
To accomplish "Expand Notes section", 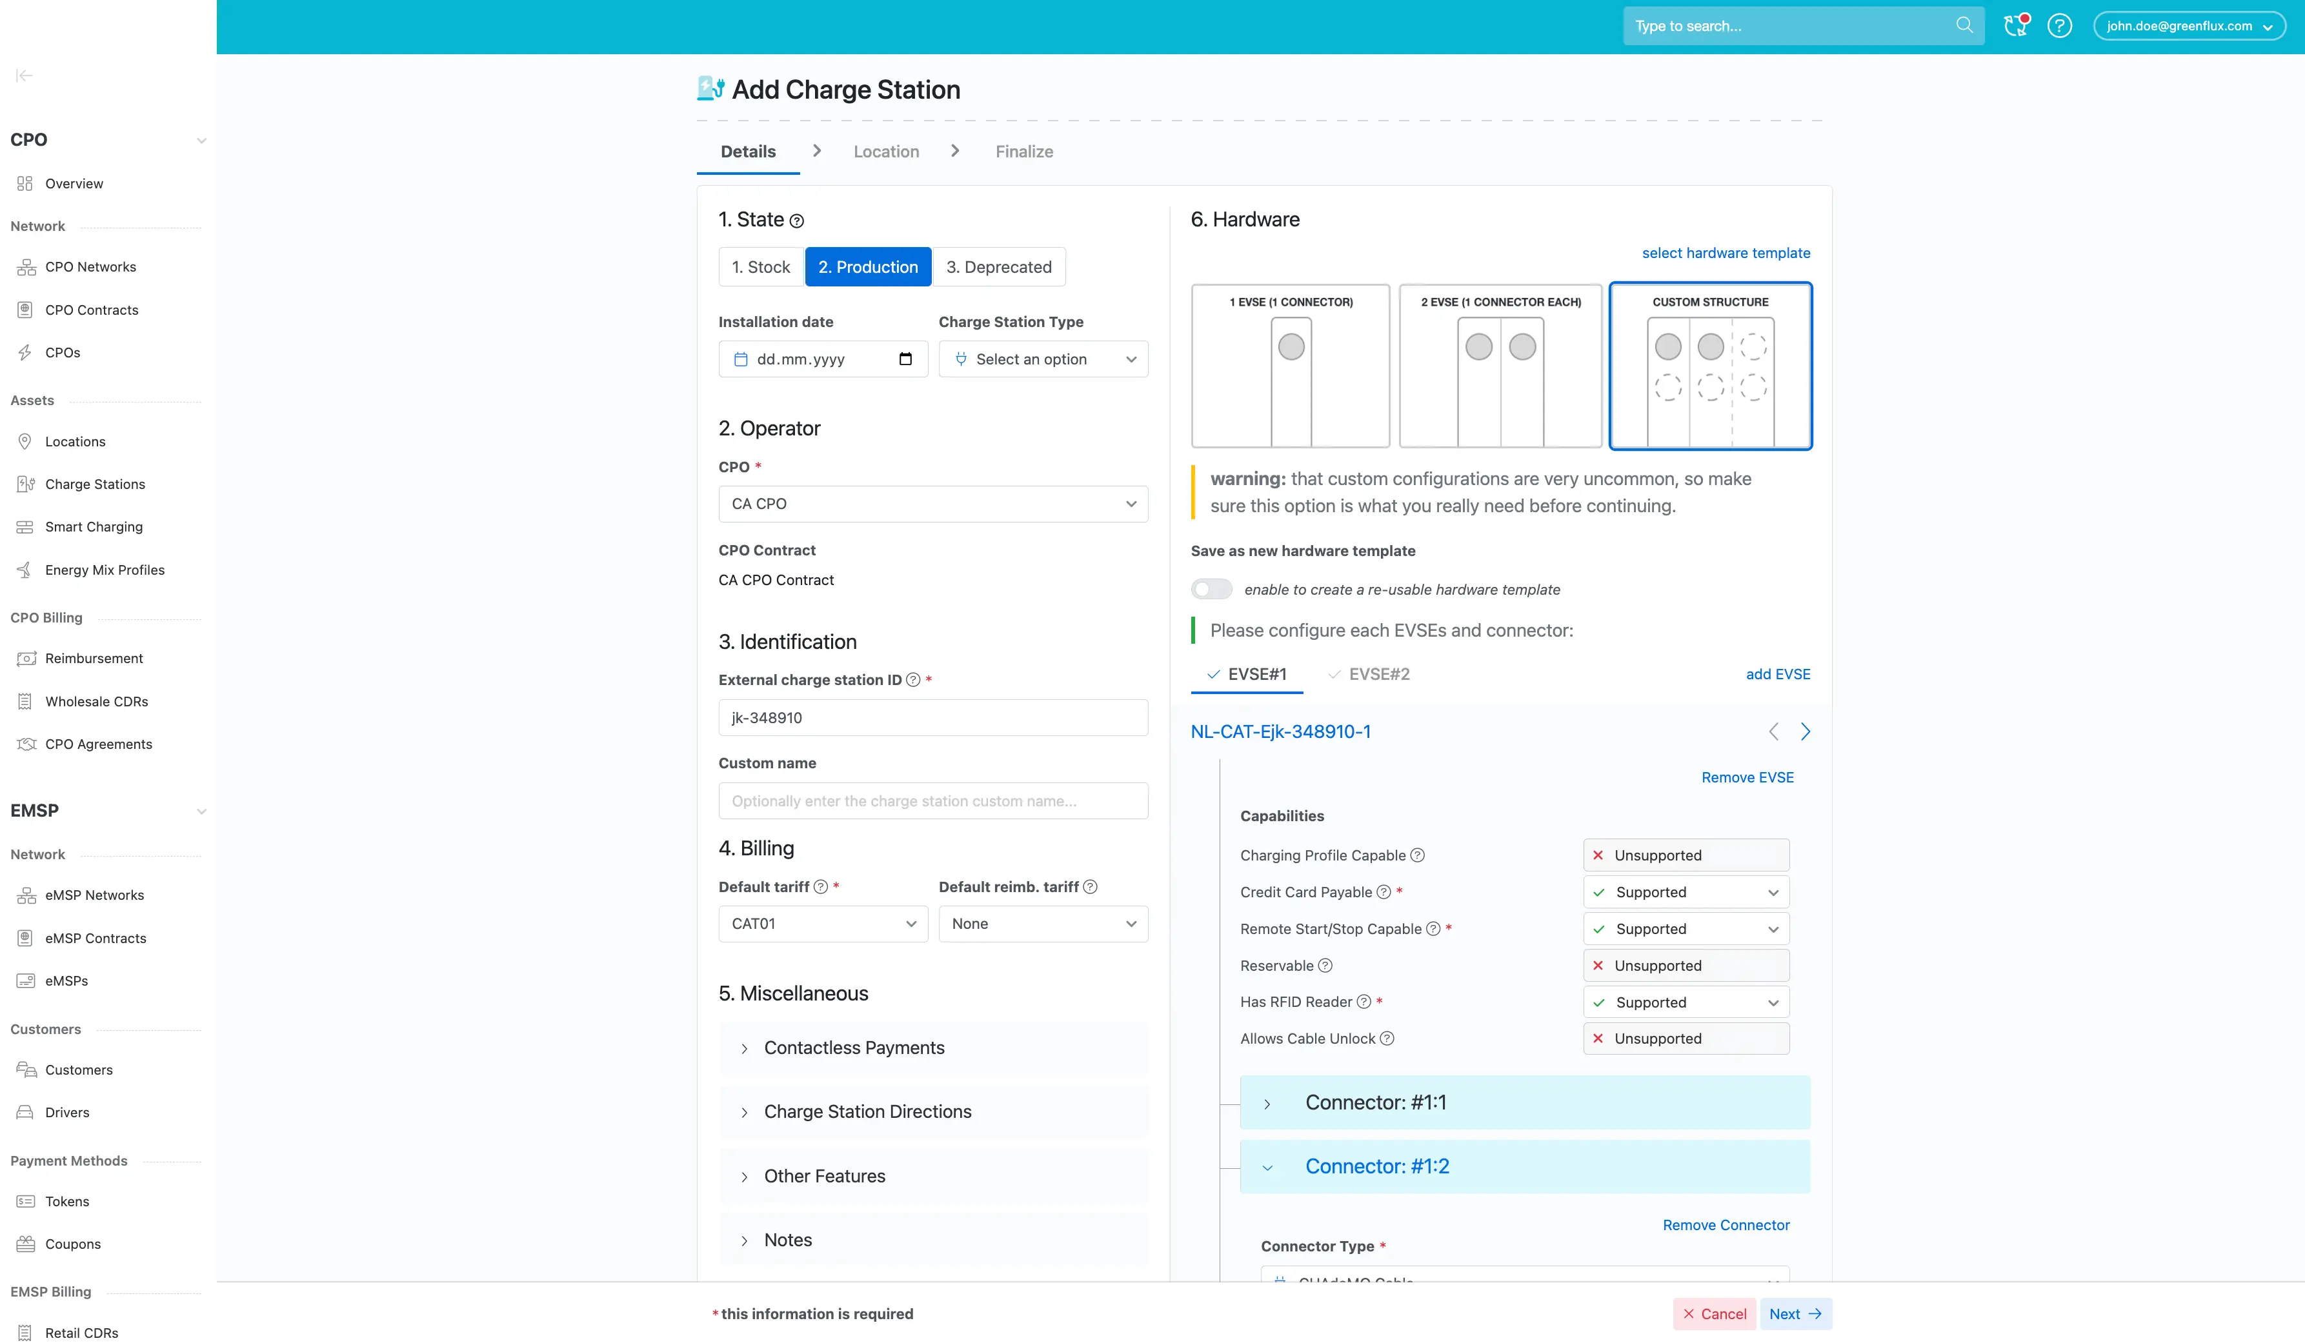I will (933, 1240).
